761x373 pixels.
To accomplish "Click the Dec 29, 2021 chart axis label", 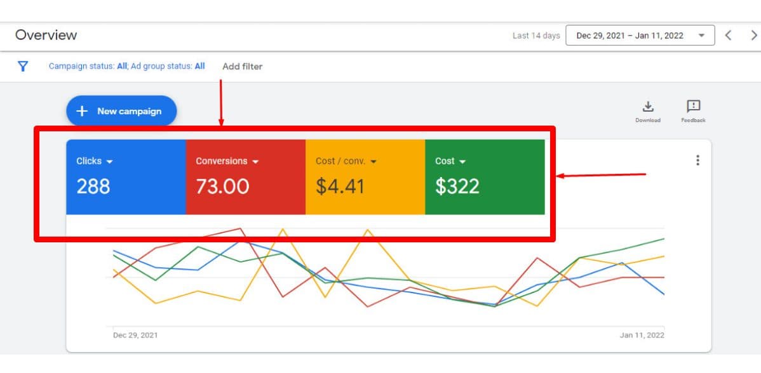I will (x=135, y=335).
